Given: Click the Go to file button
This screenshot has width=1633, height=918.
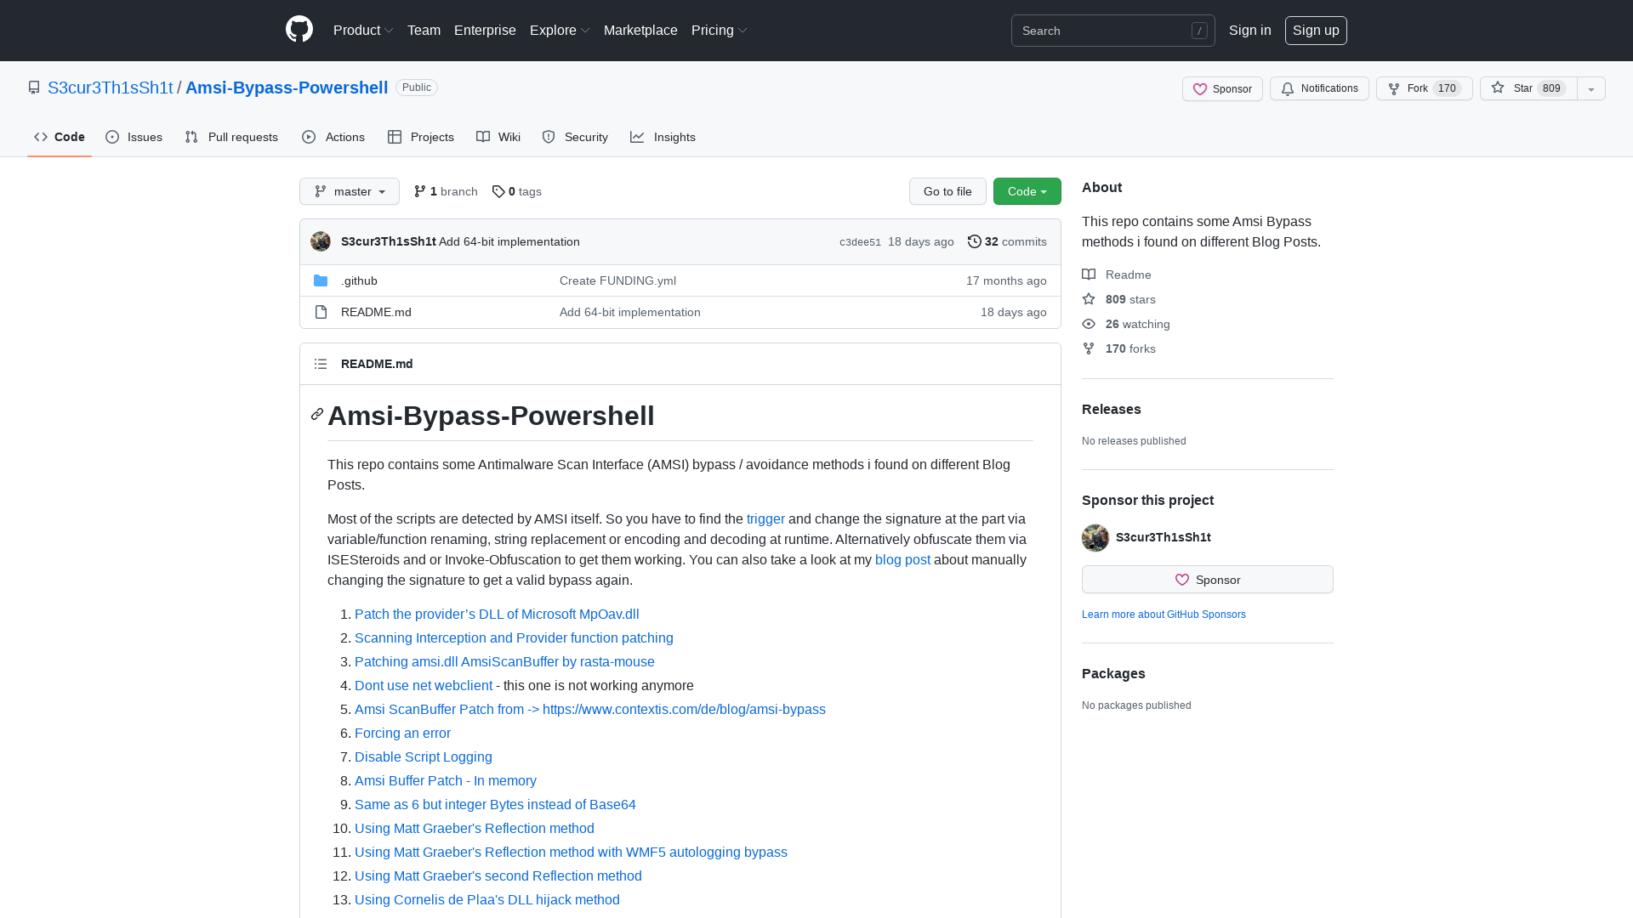Looking at the screenshot, I should point(947,191).
